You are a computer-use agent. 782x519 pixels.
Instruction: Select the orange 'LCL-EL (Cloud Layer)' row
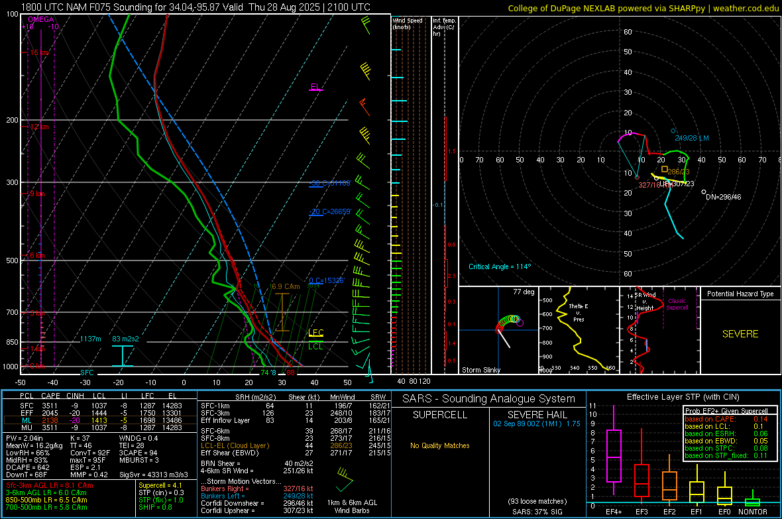pyautogui.click(x=296, y=445)
